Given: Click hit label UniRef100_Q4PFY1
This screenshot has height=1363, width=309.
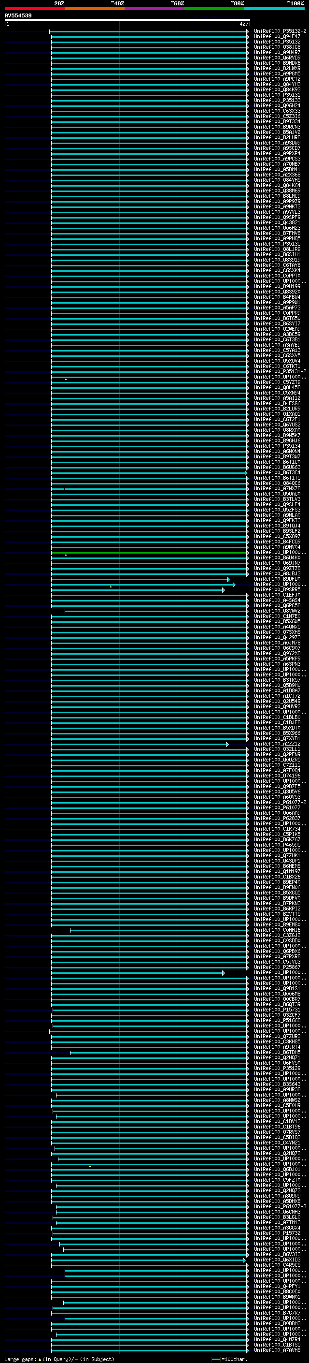Looking at the screenshot, I should [277, 1286].
